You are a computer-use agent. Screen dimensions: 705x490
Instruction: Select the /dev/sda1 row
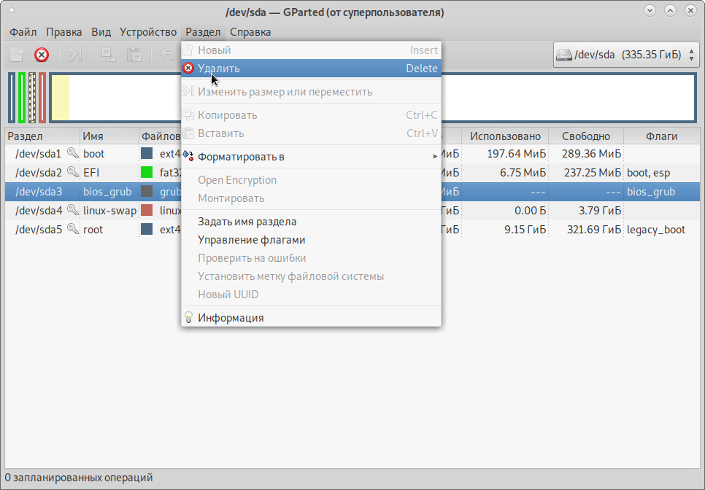pyautogui.click(x=352, y=154)
